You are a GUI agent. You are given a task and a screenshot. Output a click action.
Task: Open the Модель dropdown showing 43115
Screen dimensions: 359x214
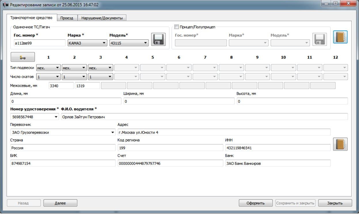(129, 43)
